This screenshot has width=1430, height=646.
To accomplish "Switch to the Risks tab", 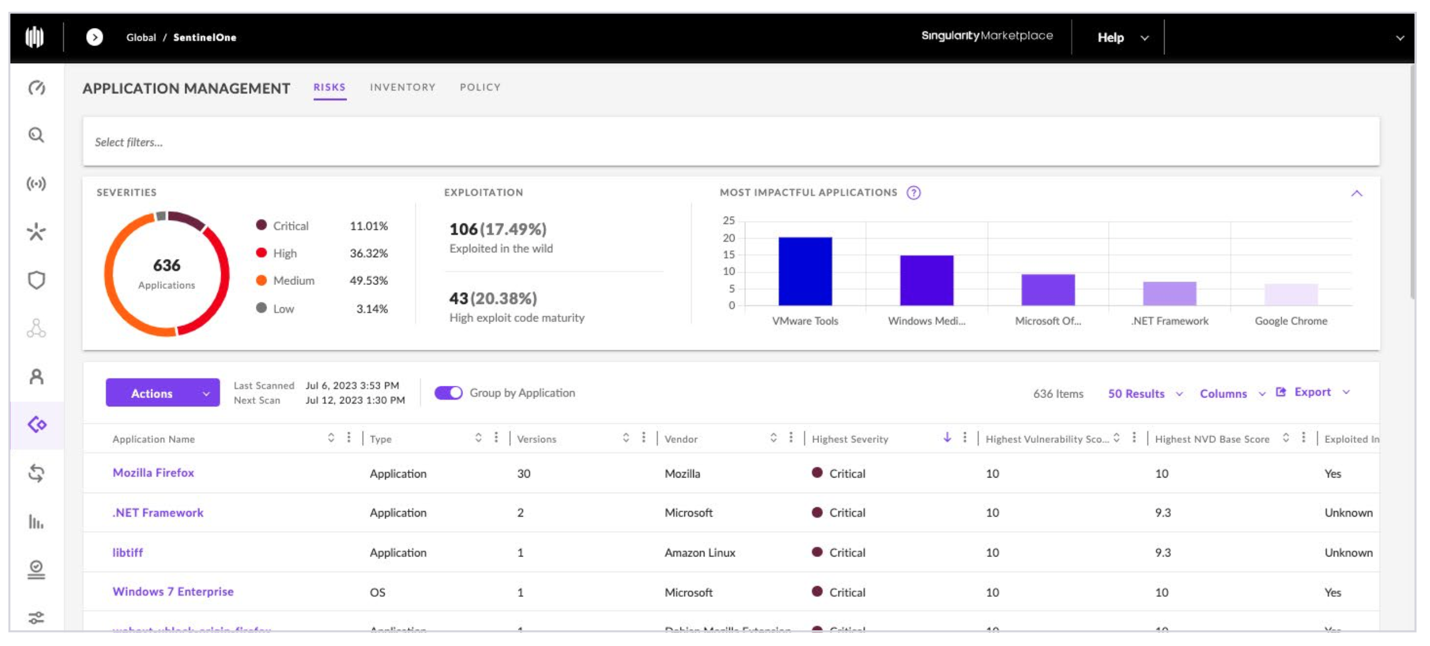I will (329, 87).
